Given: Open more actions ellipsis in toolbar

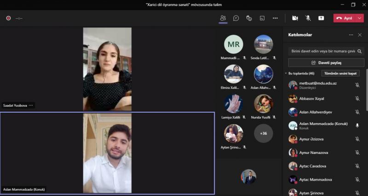Looking at the screenshot, I should [275, 18].
